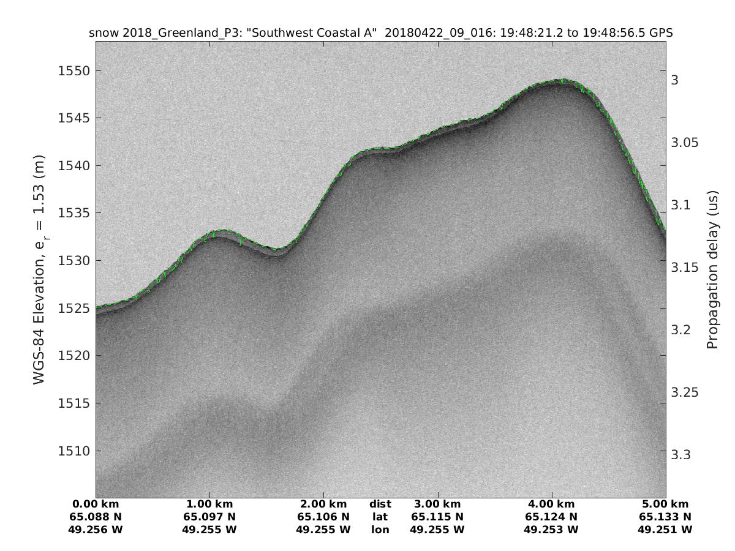735x551 pixels.
Task: Click the 0.00 km distance label
Action: 96,504
